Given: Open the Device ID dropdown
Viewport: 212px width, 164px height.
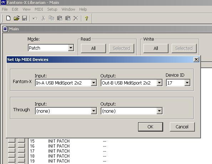Looking at the screenshot, I should click(x=187, y=83).
